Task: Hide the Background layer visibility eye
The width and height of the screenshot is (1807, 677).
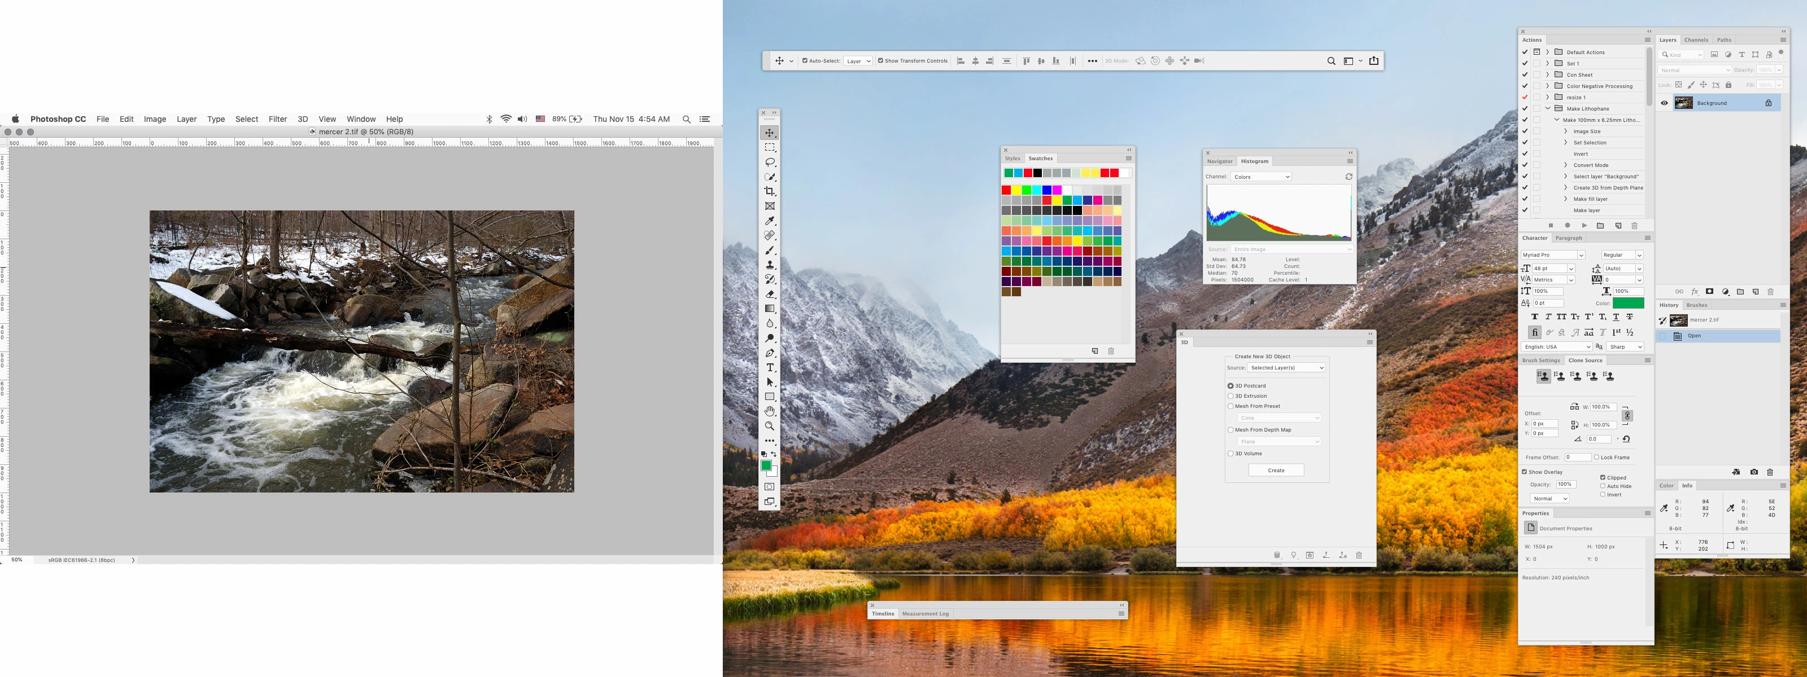Action: [1664, 103]
